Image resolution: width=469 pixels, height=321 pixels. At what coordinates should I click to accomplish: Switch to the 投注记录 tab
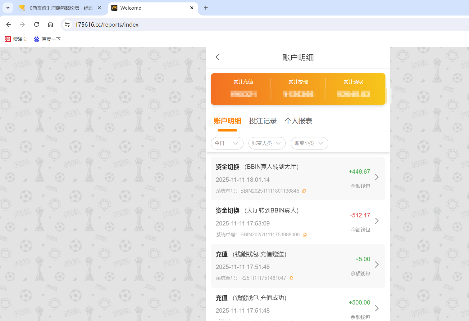click(x=263, y=121)
